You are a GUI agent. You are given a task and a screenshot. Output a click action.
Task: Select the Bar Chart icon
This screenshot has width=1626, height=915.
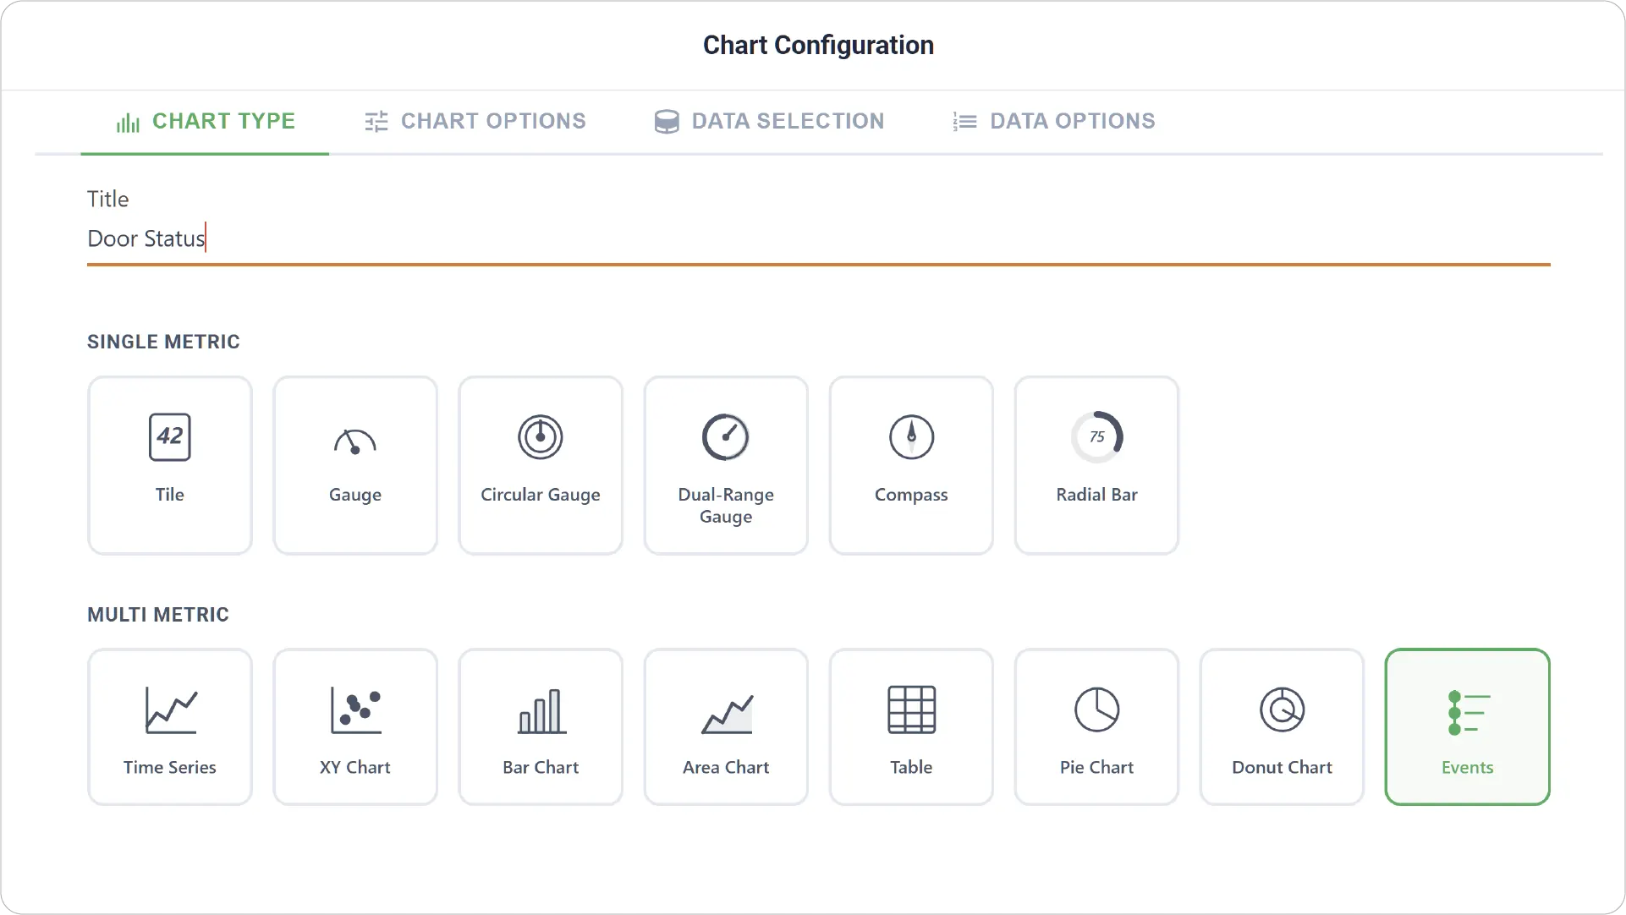coord(541,710)
